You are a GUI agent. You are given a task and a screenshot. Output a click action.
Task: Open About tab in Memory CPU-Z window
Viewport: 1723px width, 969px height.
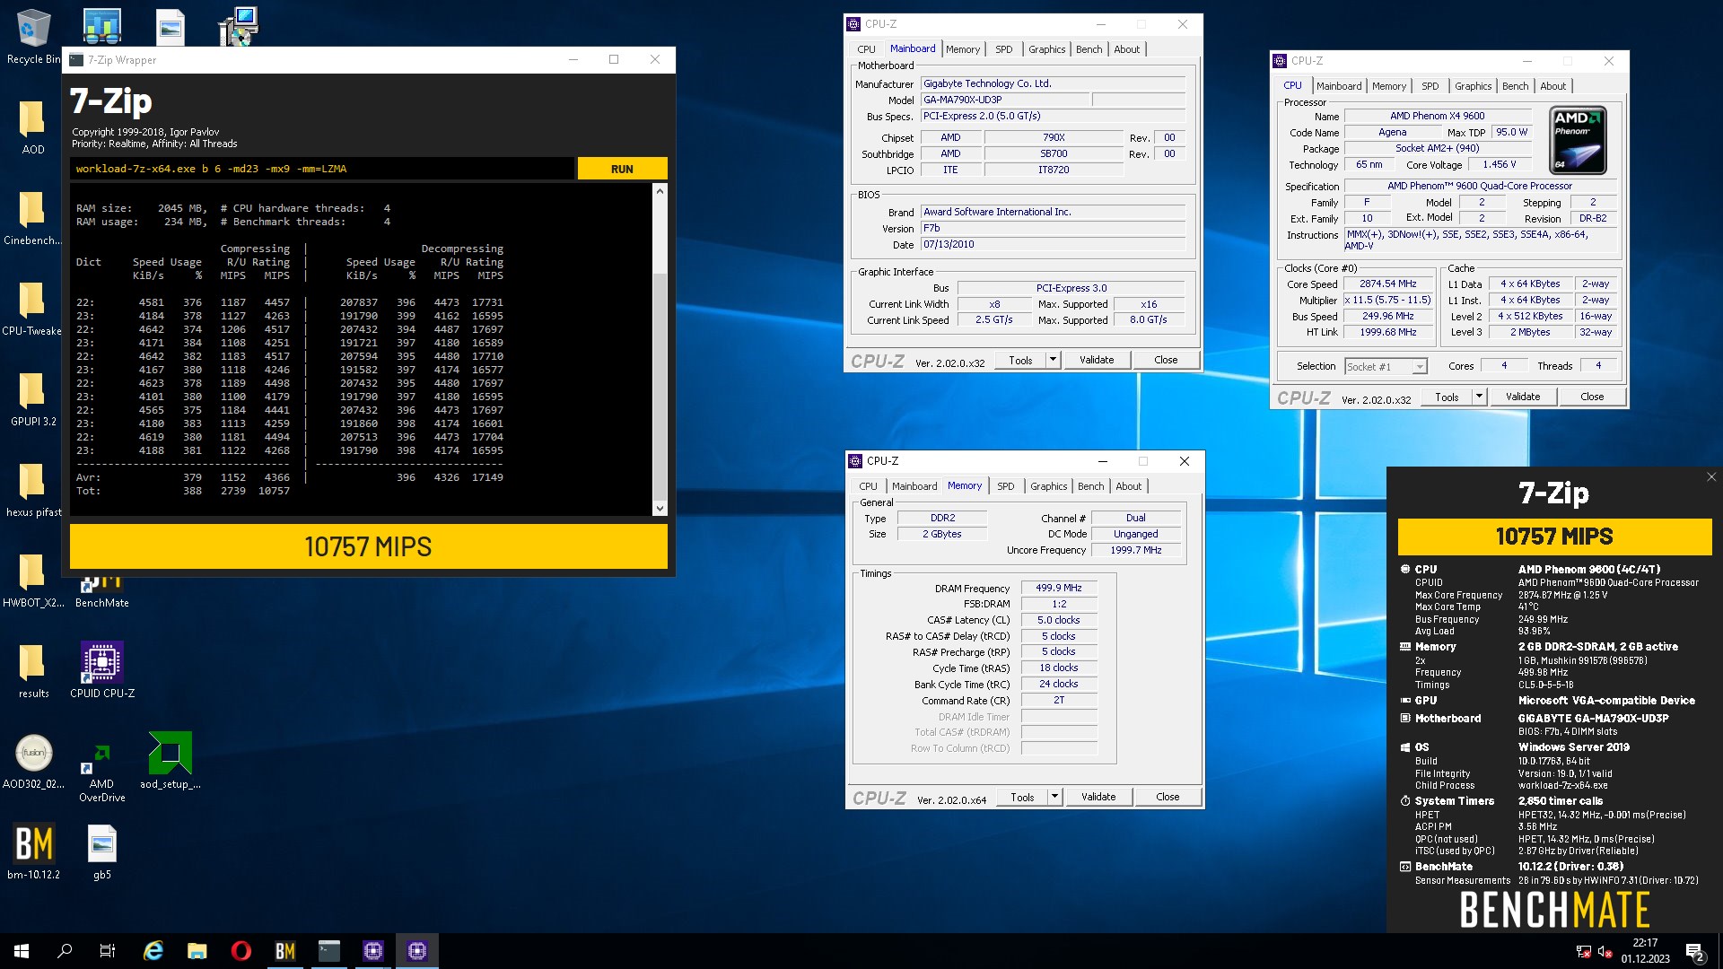(1128, 486)
